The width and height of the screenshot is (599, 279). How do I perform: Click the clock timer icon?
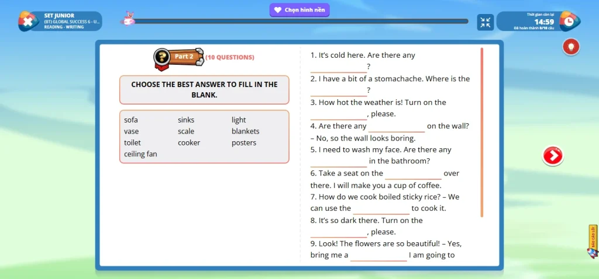[x=569, y=22]
